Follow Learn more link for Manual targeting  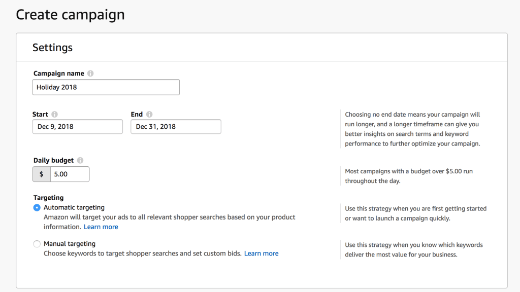click(x=262, y=253)
